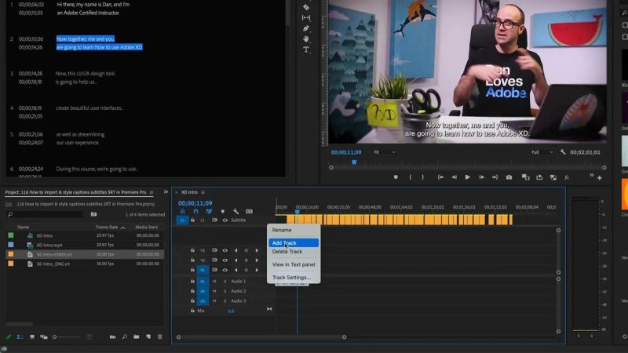
Task: Click the Project panel search field
Action: tap(45, 214)
